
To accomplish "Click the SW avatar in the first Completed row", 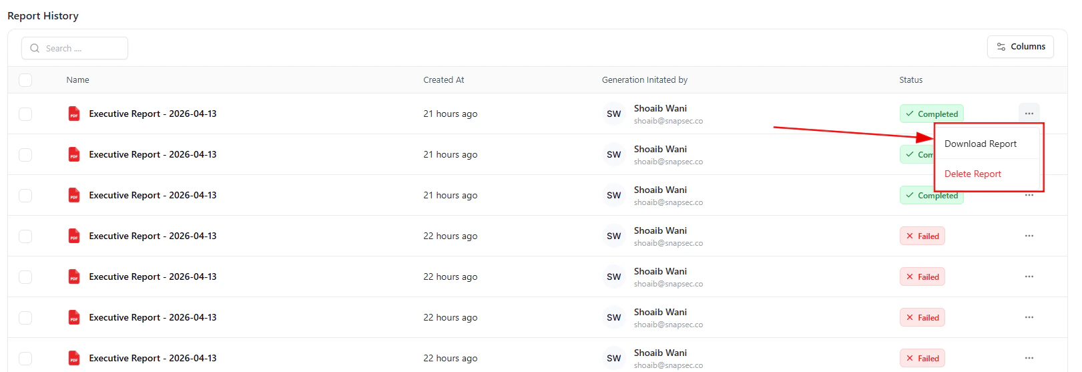I will [614, 114].
